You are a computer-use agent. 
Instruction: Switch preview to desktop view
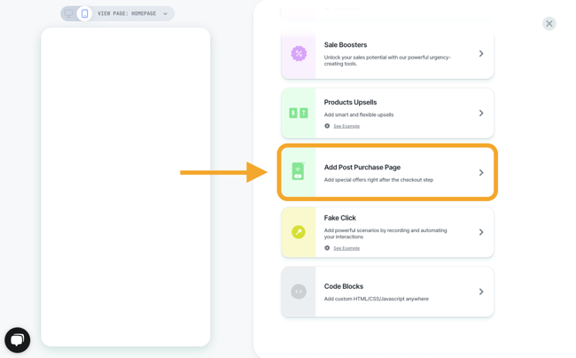click(69, 13)
